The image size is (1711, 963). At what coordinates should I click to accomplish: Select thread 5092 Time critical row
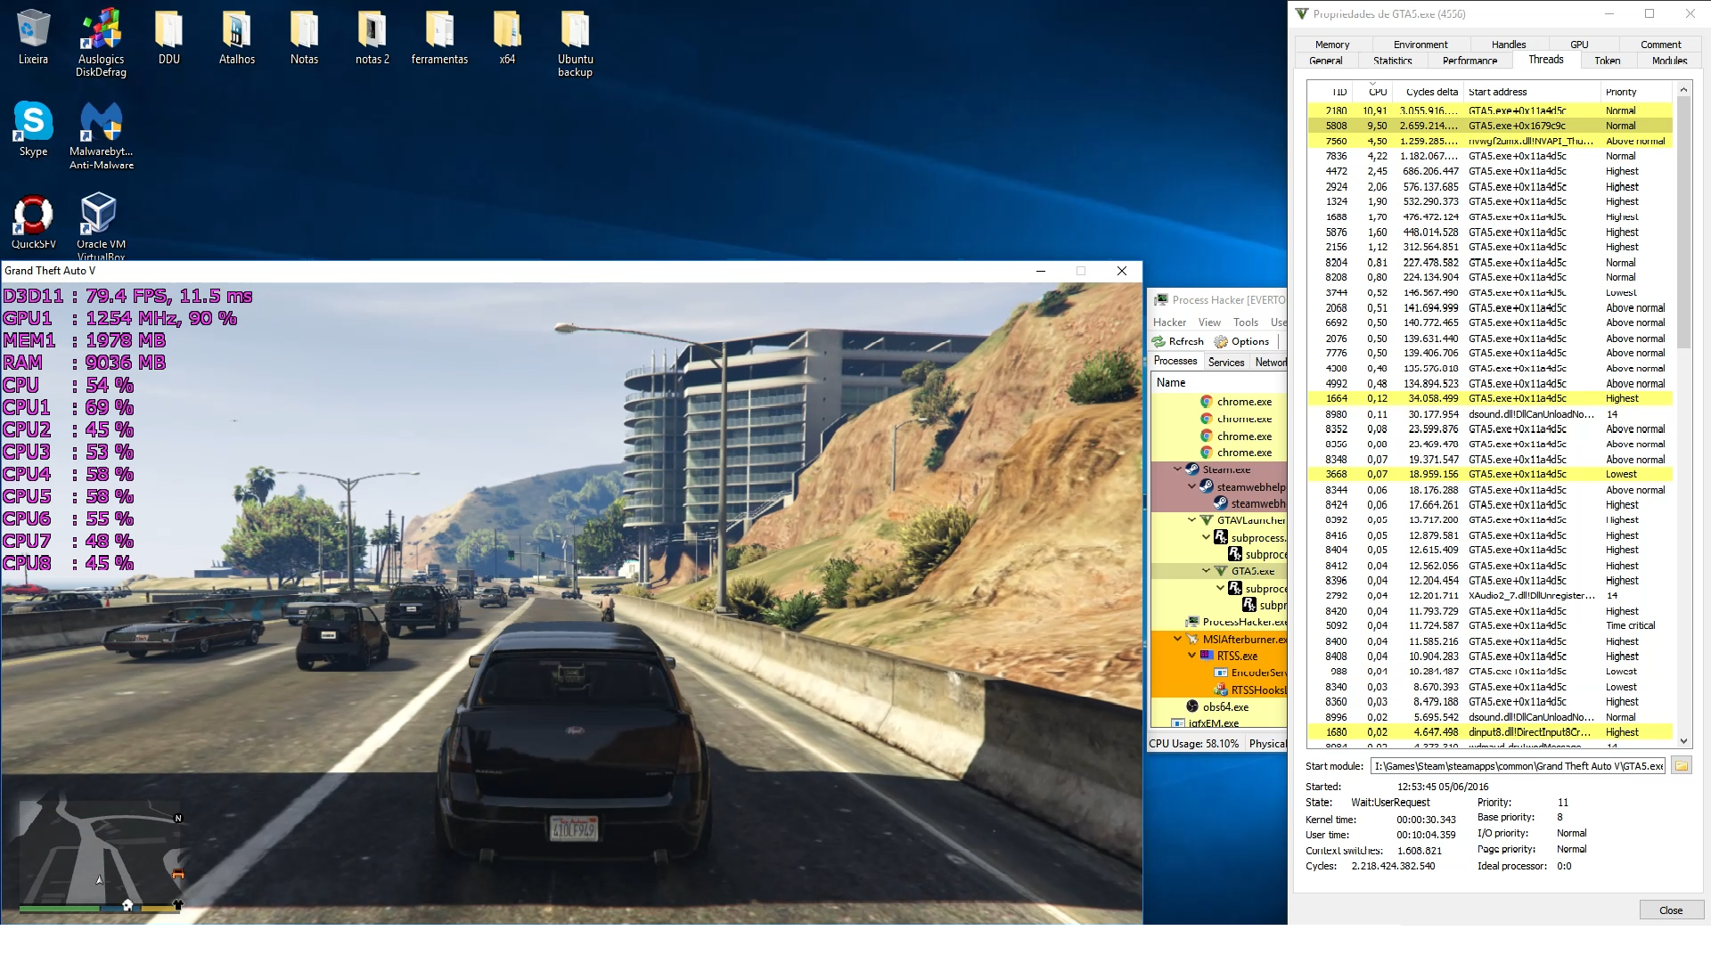pyautogui.click(x=1490, y=626)
